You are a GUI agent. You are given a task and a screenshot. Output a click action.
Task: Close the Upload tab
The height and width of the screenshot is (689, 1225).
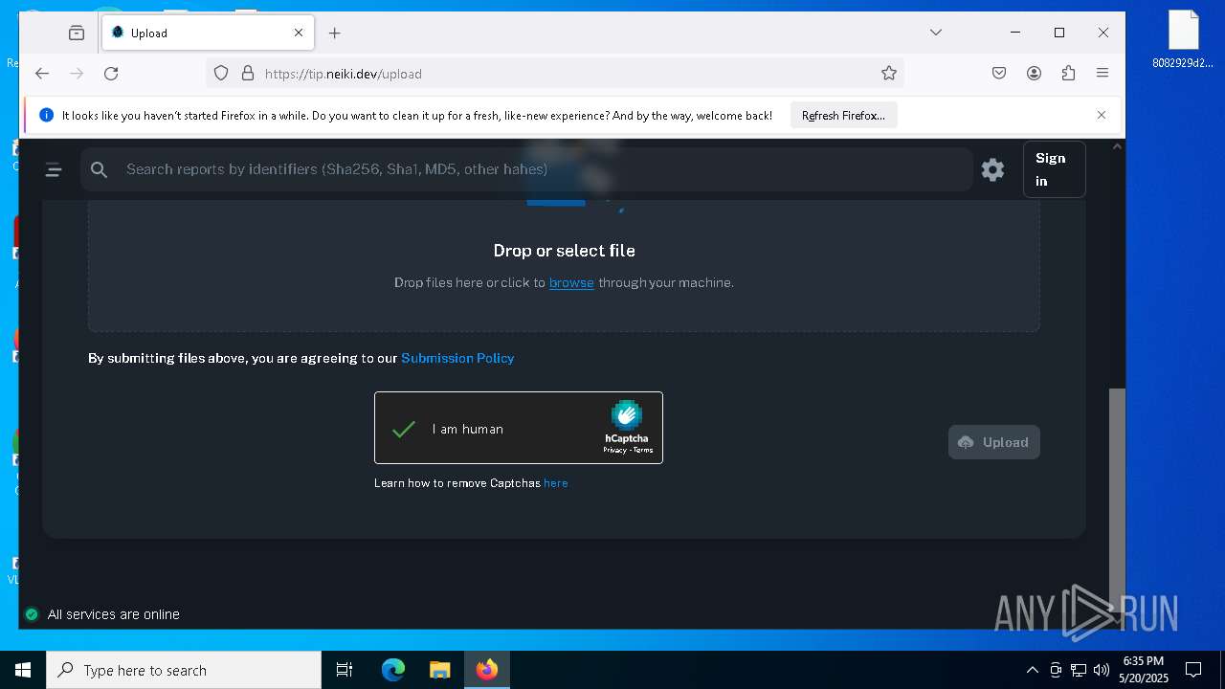pyautogui.click(x=299, y=33)
